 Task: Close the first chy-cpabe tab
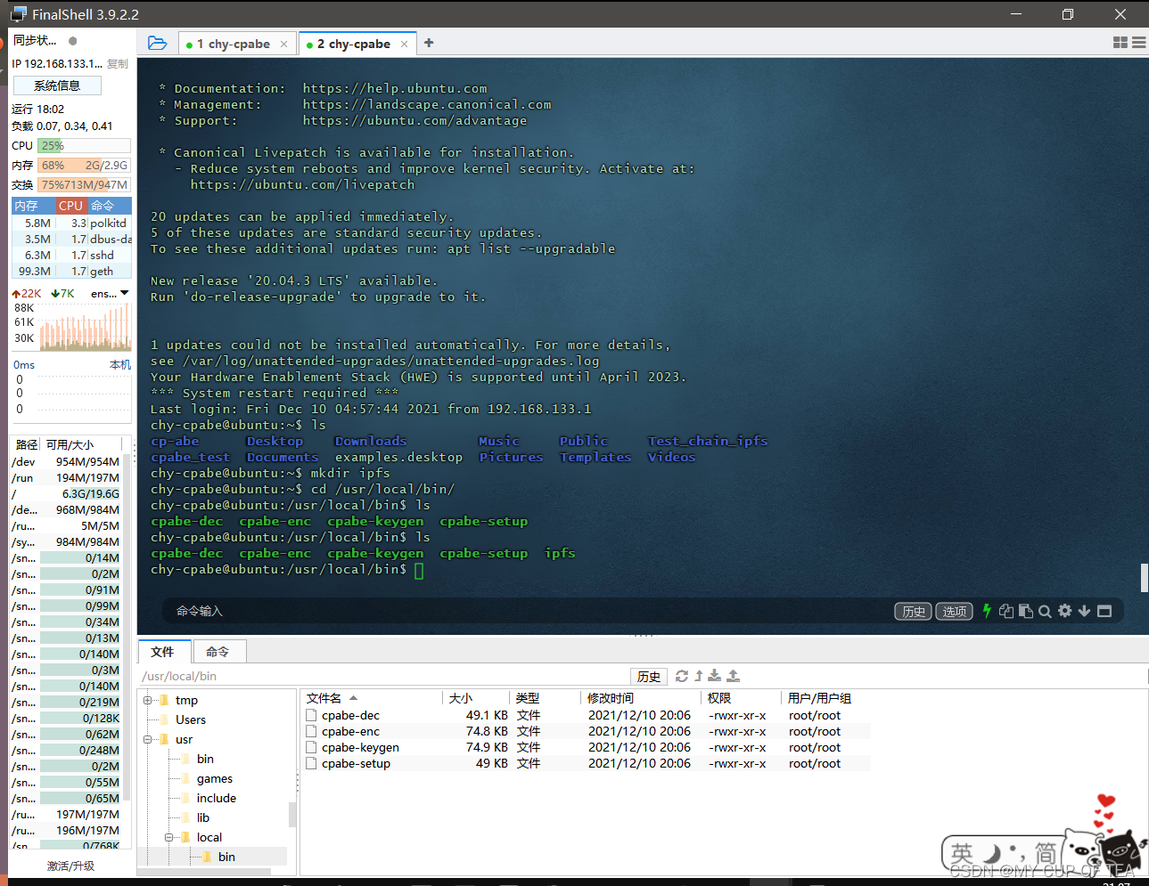pyautogui.click(x=283, y=44)
